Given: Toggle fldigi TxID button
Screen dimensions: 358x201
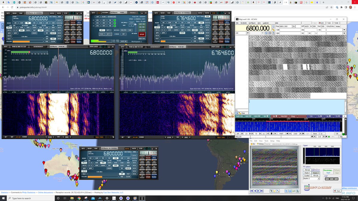Looking at the screenshot, I should [329, 23].
